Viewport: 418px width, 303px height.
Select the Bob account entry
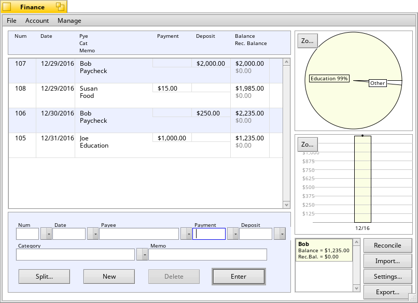pyautogui.click(x=324, y=250)
